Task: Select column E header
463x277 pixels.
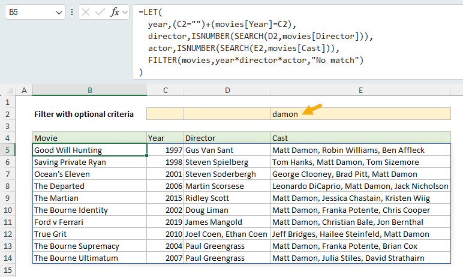Action: [x=360, y=91]
